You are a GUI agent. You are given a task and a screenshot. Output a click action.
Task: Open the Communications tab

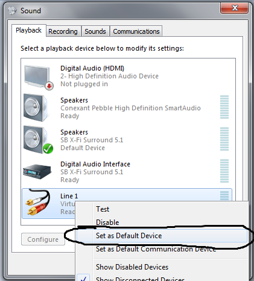coord(136,31)
